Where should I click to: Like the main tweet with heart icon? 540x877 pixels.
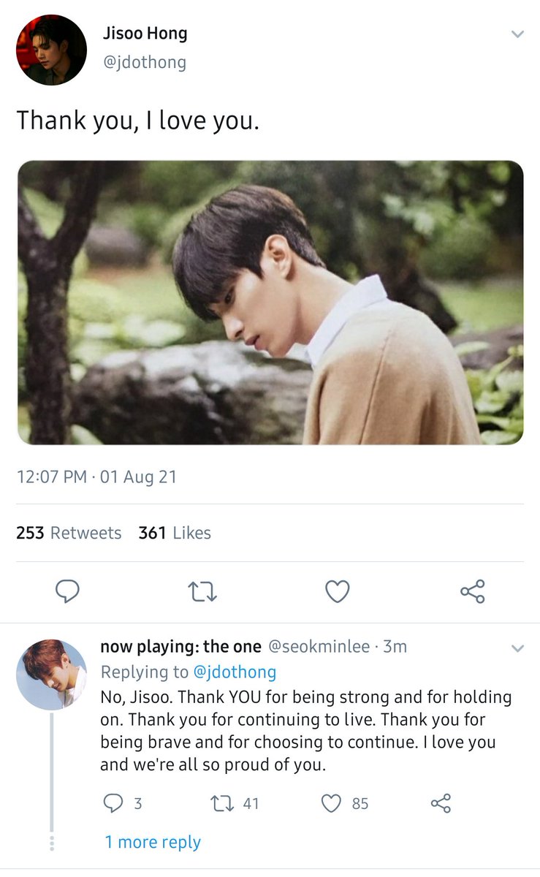click(x=337, y=591)
